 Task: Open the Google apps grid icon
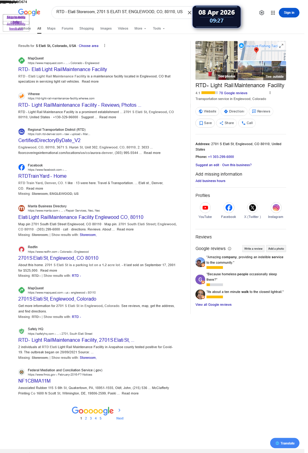click(x=273, y=13)
